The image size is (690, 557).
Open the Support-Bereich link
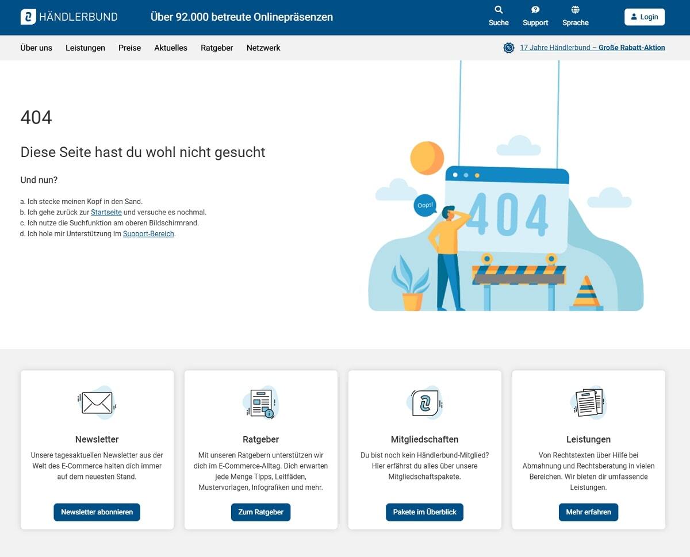[x=148, y=234]
